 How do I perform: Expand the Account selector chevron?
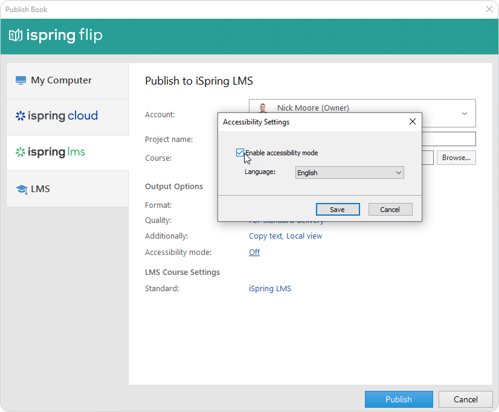(464, 113)
